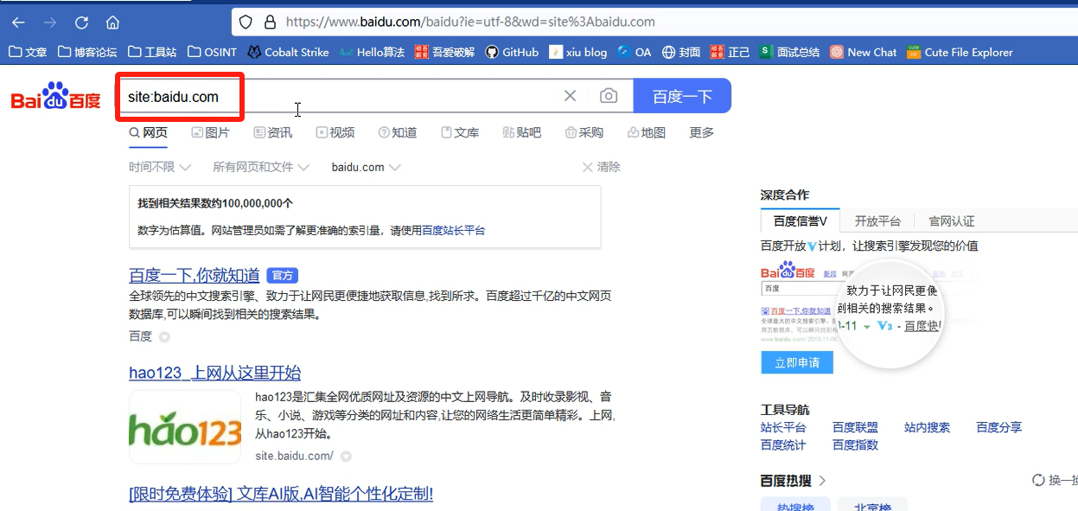Switch to the 知道 tab
Image resolution: width=1078 pixels, height=511 pixels.
(x=397, y=132)
